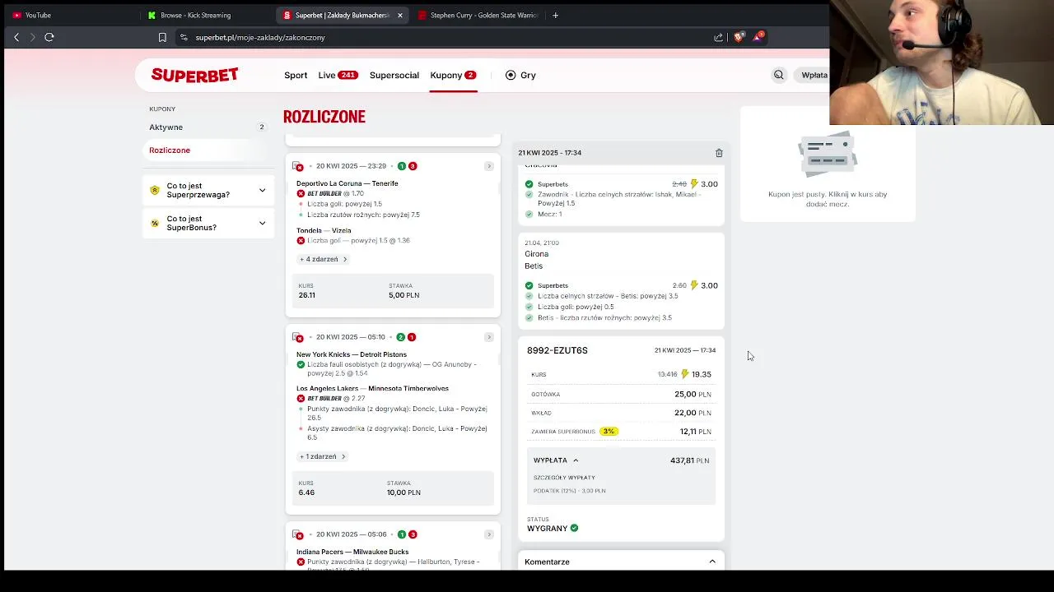Bookmark this page with the bookmark icon

pos(162,37)
